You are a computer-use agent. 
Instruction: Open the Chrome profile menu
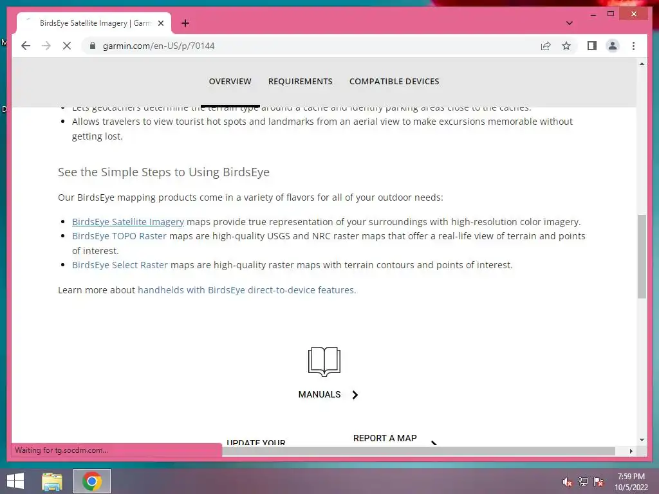tap(613, 46)
